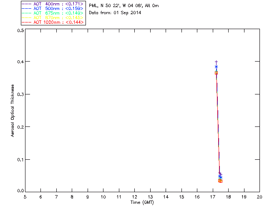Screen dimensions: 267x213
Task: Click the x-axis tick label 12
Action: 134,197
